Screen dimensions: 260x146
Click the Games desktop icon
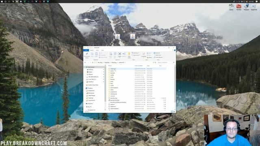coord(231,7)
